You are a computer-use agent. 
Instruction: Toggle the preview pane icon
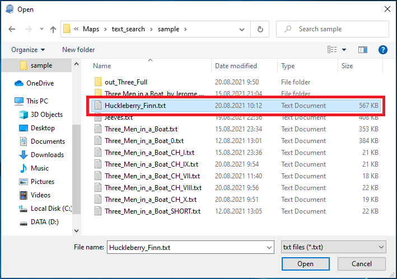(362, 50)
